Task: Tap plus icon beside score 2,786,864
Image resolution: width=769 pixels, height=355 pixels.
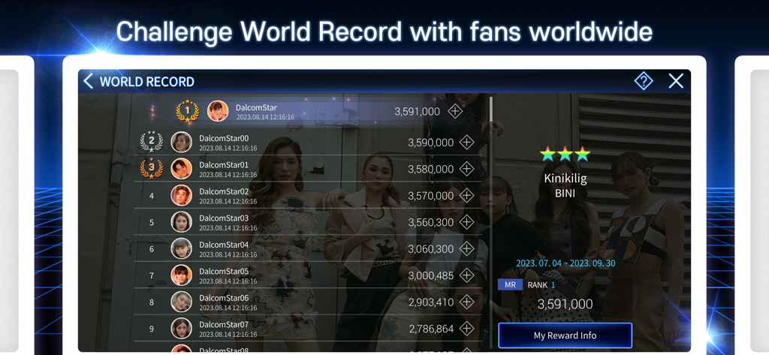Action: pos(466,329)
